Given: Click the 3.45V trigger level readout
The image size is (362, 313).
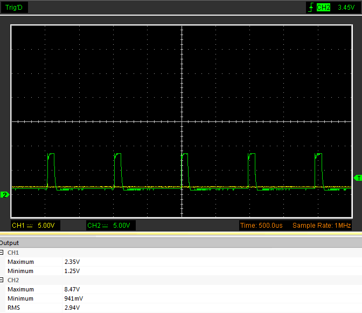Looking at the screenshot, I should click(346, 8).
